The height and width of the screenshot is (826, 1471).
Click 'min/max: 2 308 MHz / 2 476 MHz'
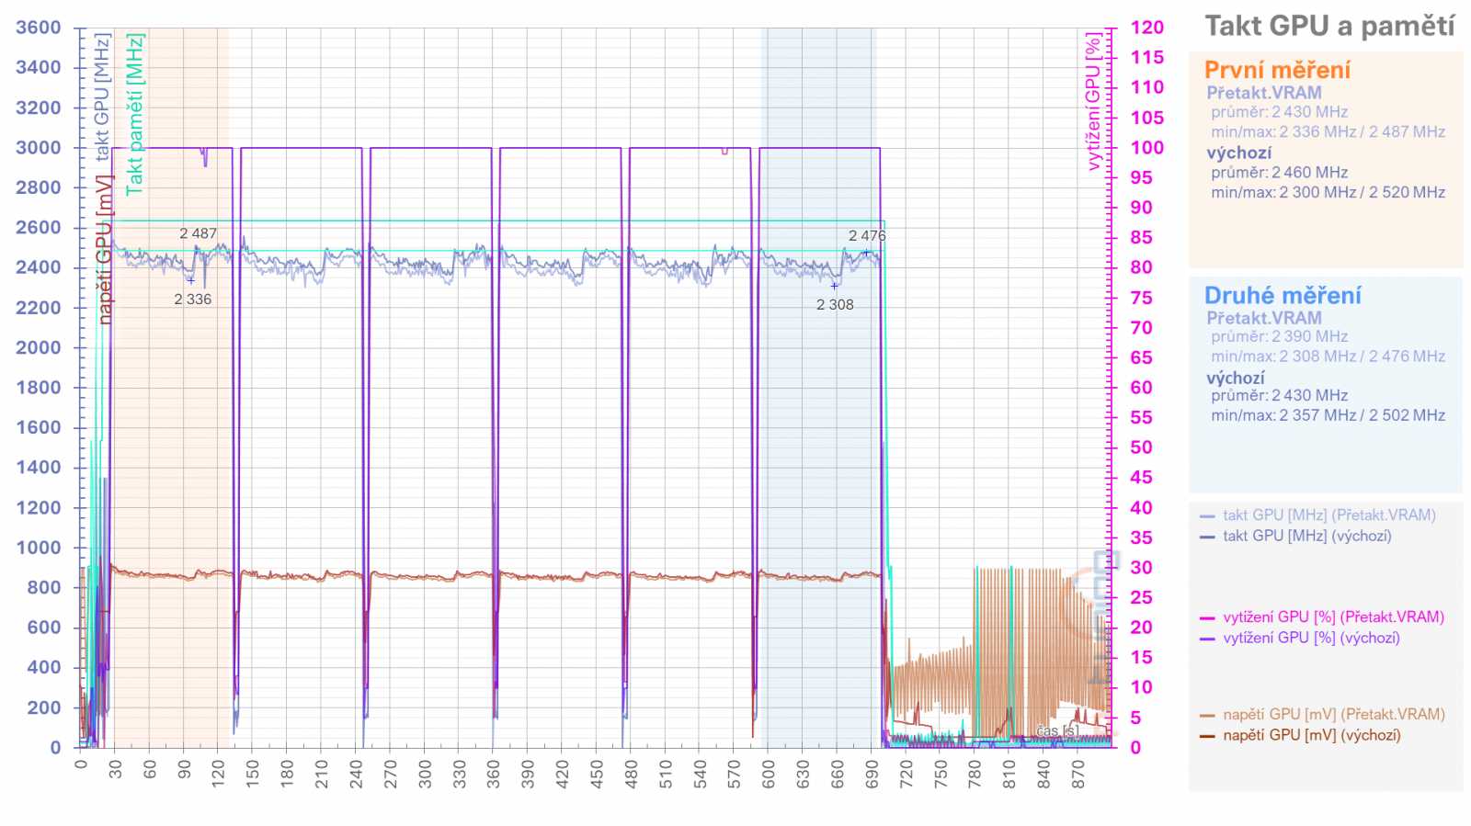point(1328,356)
